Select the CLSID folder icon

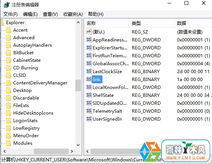click(x=8, y=75)
